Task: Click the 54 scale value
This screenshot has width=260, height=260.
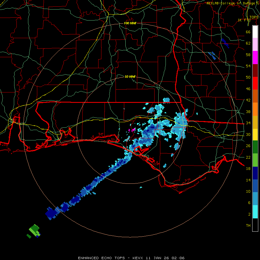Action: pyautogui.click(x=248, y=66)
